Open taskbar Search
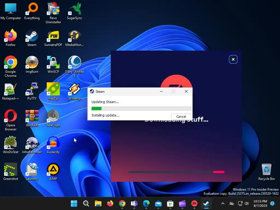Viewport: 280px width, 210px height. point(86,203)
